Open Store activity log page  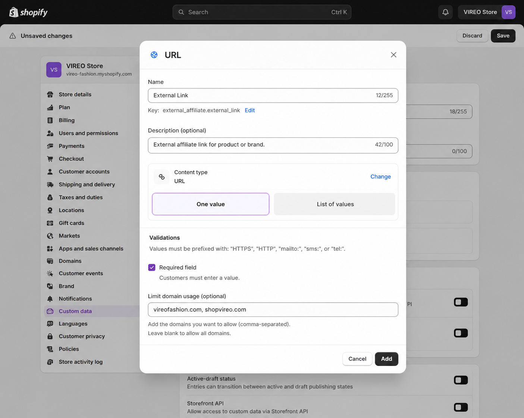81,362
